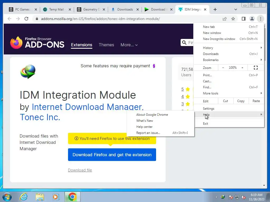Open Windows Explorer from taskbar

(x=40, y=197)
